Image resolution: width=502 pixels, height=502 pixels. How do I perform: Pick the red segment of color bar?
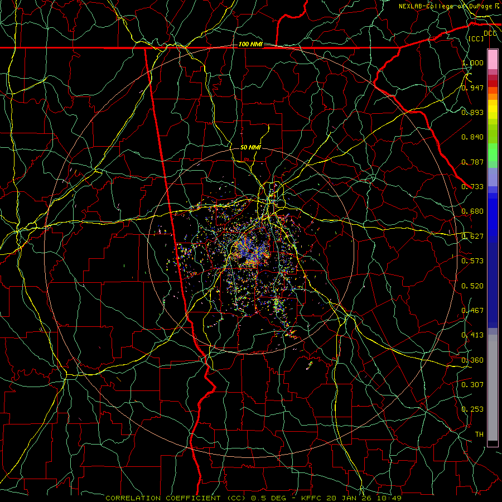[493, 84]
